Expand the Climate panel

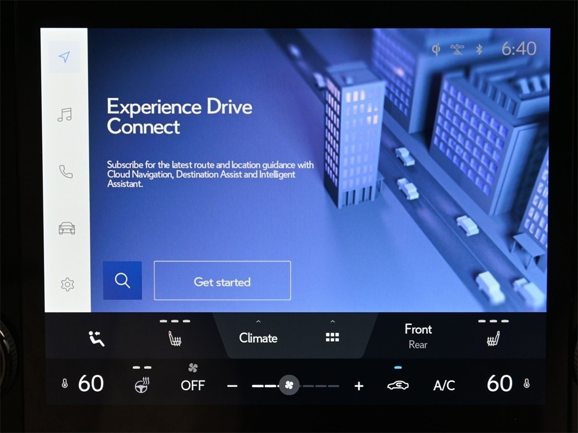click(x=258, y=337)
